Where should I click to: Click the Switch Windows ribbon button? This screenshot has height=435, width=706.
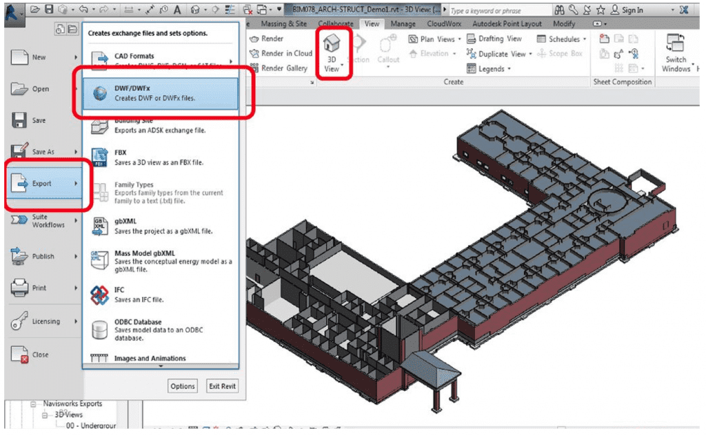pyautogui.click(x=676, y=52)
